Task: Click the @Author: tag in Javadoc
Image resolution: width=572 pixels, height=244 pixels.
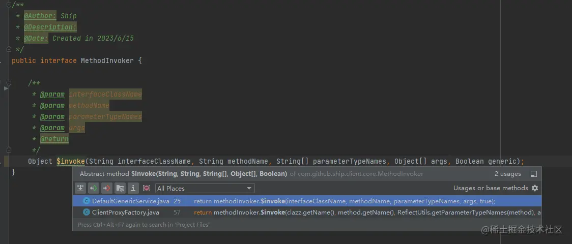Action: 40,16
